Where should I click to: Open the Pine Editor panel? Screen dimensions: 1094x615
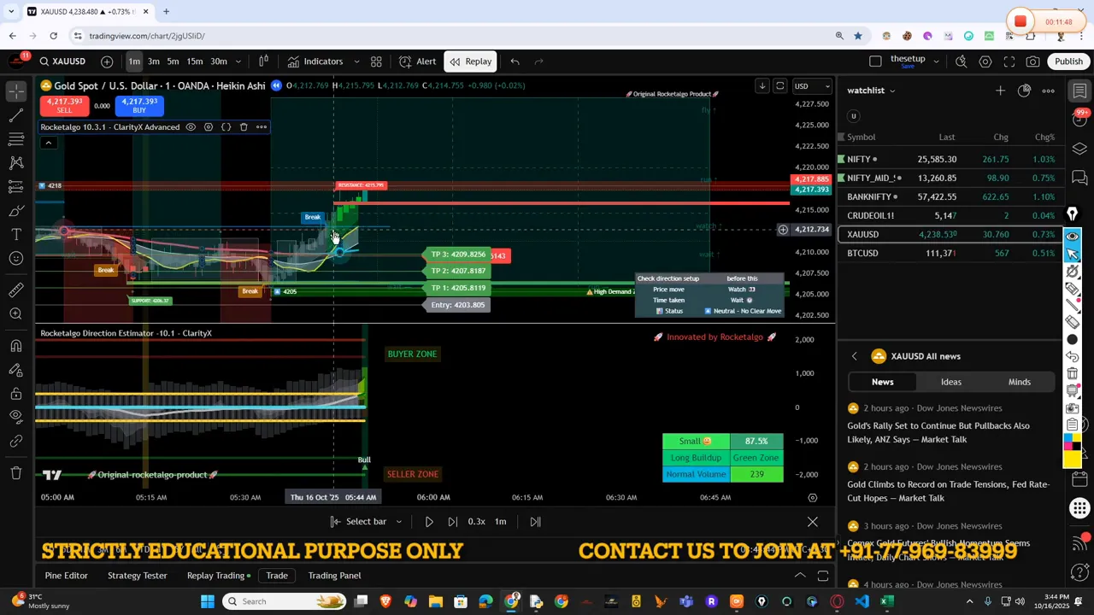click(66, 575)
